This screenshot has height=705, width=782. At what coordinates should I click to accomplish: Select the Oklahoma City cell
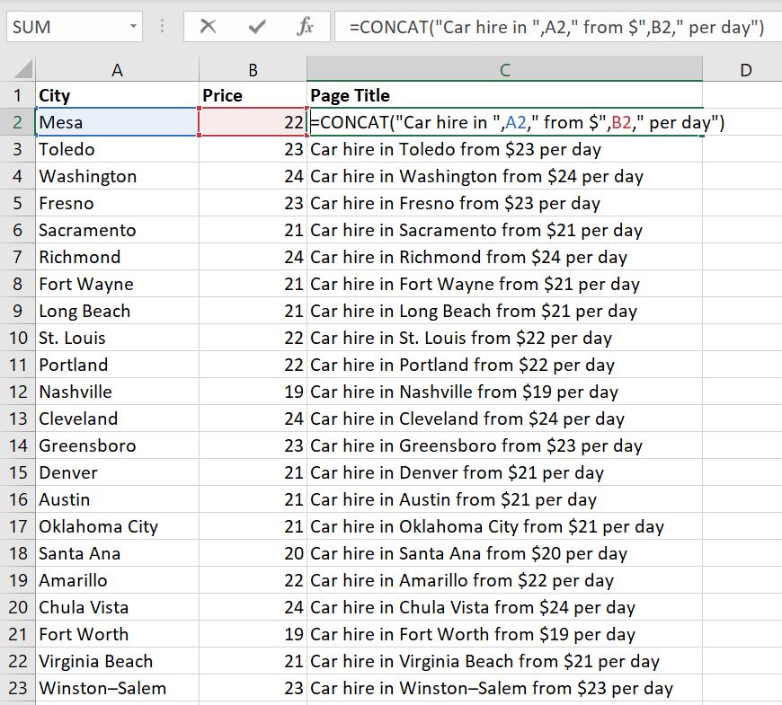click(116, 526)
